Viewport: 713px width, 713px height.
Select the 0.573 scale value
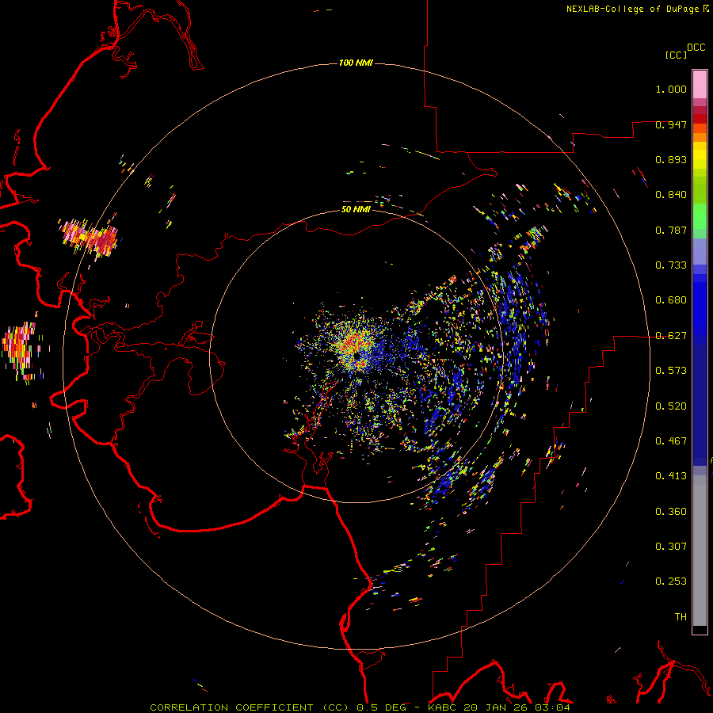tap(671, 371)
